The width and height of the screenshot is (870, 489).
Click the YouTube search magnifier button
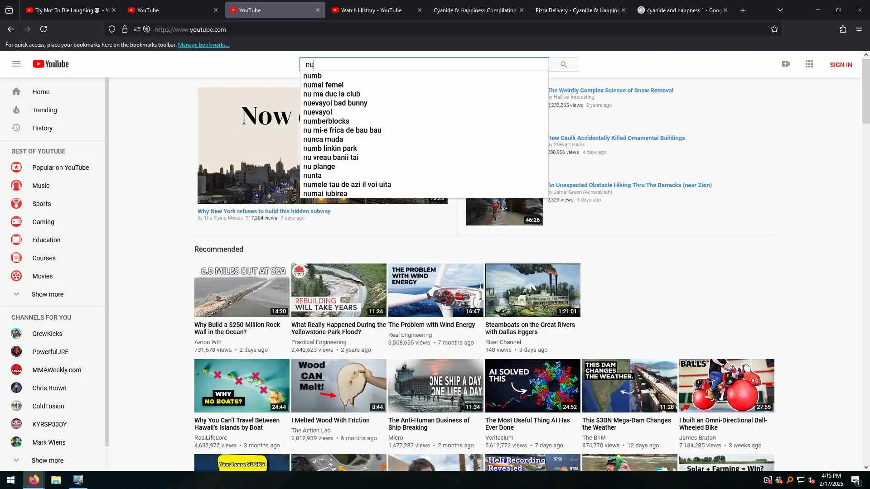click(563, 64)
